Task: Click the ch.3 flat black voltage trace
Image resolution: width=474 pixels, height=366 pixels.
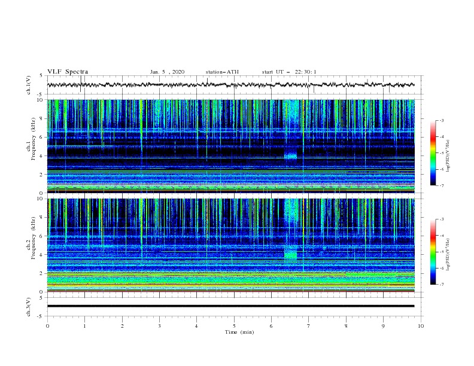Action: pyautogui.click(x=230, y=306)
